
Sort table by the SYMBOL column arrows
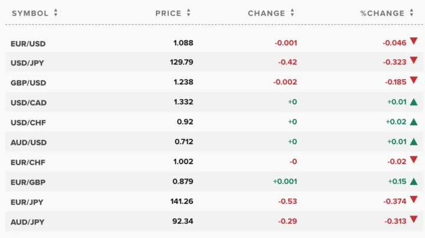[55, 13]
